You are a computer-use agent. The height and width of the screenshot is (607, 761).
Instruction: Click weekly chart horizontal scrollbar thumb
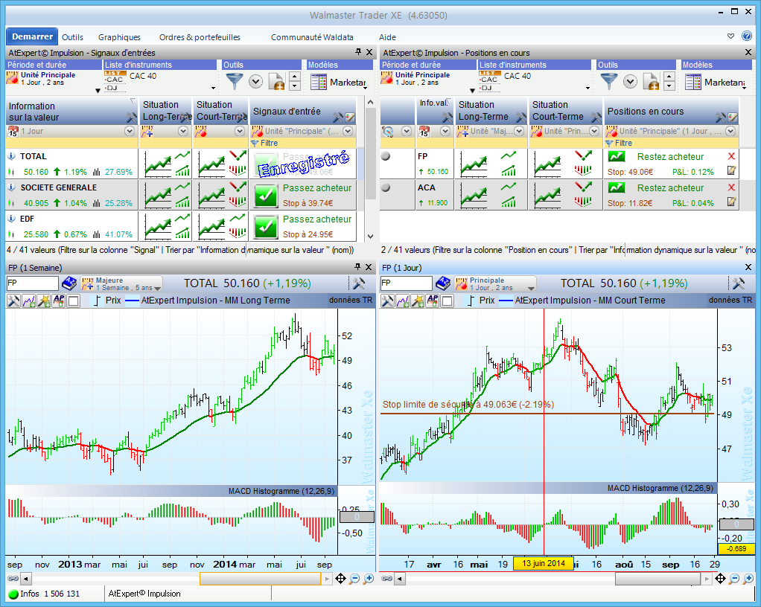(x=260, y=579)
